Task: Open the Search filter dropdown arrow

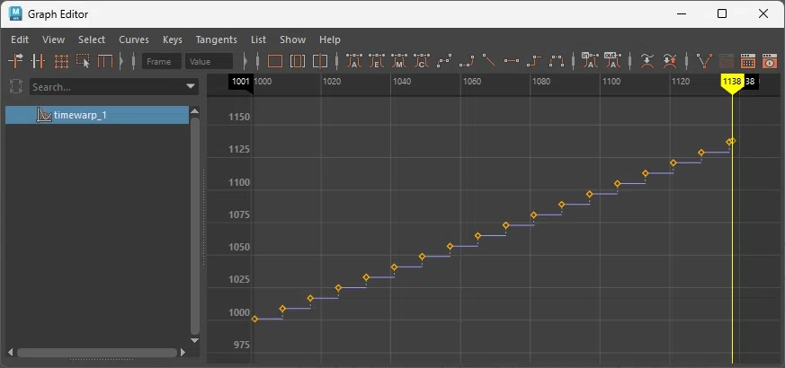Action: pyautogui.click(x=191, y=86)
